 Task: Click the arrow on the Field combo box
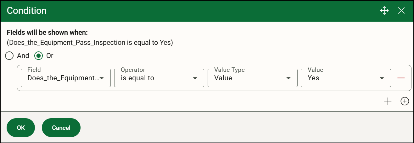[x=102, y=78]
